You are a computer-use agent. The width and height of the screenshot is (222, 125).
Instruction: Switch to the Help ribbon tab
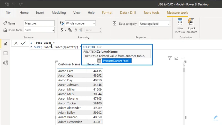pos(91,13)
